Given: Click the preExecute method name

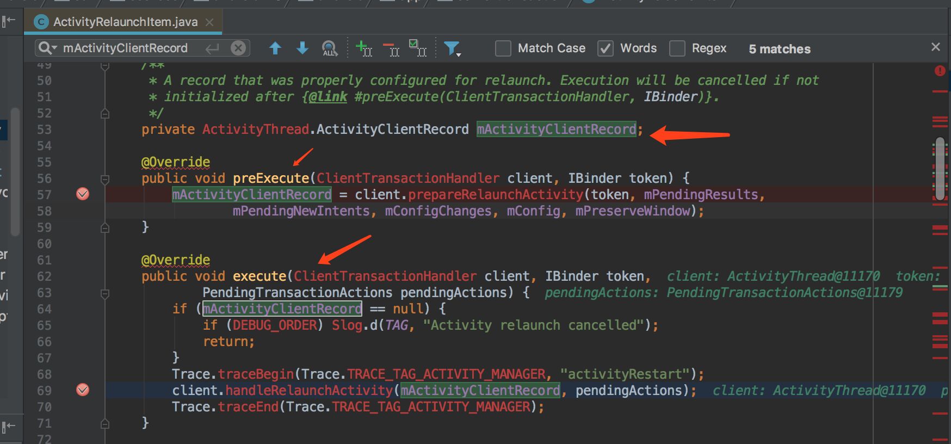Looking at the screenshot, I should click(x=271, y=178).
